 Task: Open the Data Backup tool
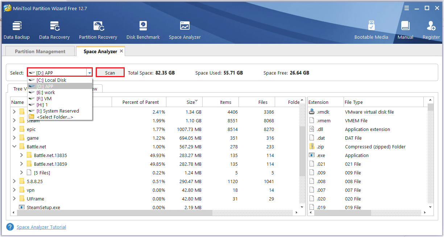click(17, 30)
